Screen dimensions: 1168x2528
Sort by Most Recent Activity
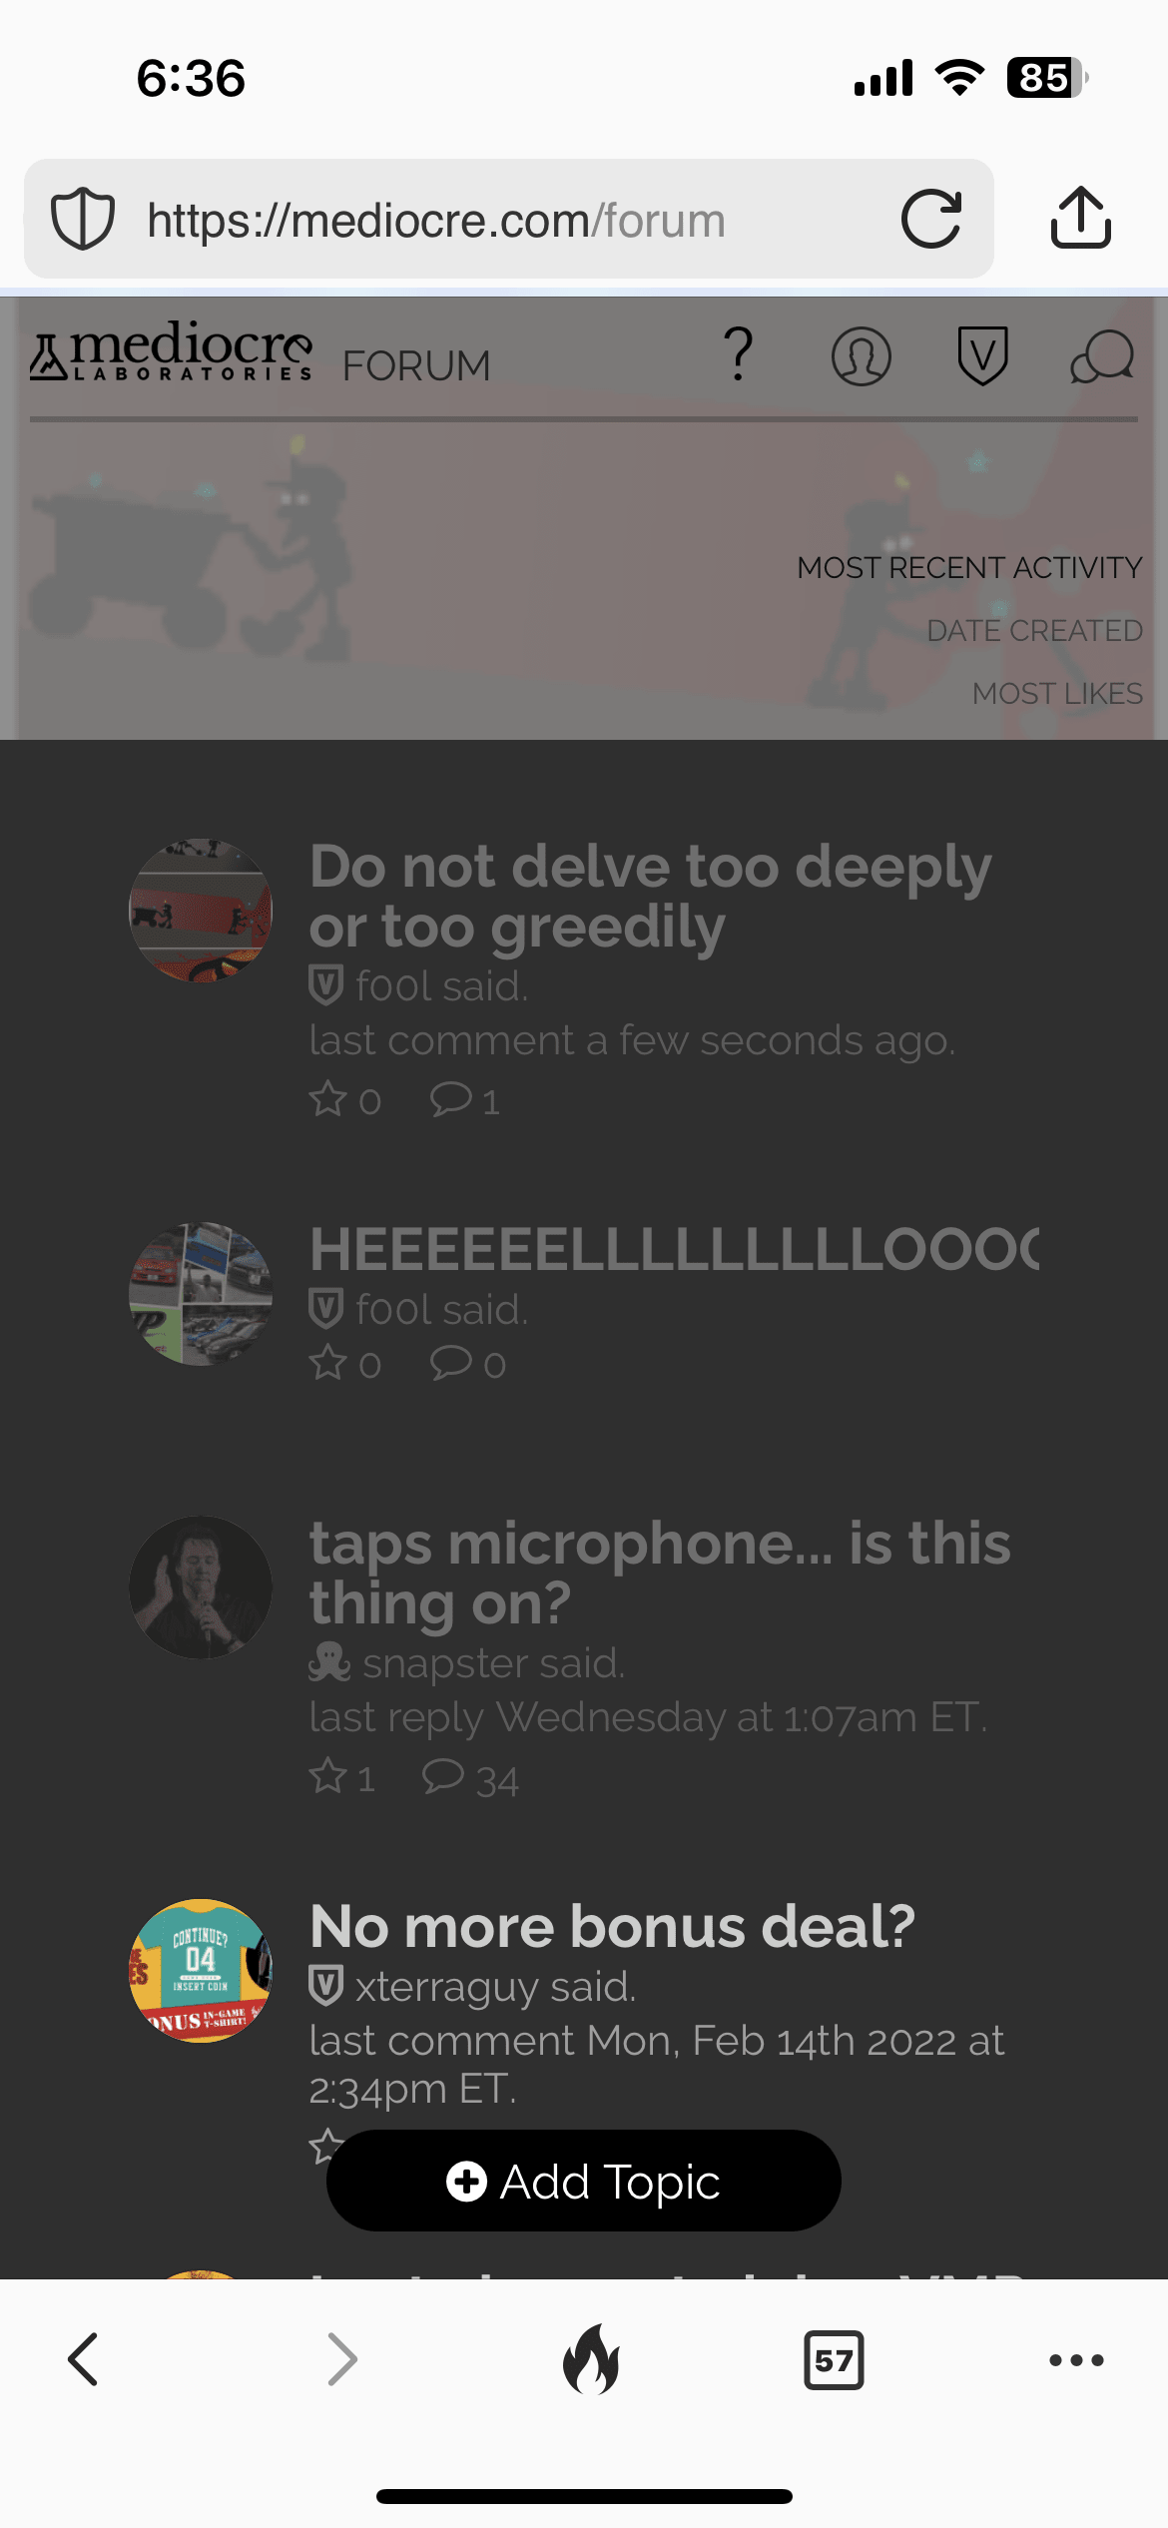[x=969, y=567]
